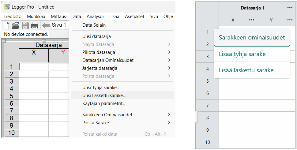Select row 5 header in Logger Pro table

click(12, 96)
